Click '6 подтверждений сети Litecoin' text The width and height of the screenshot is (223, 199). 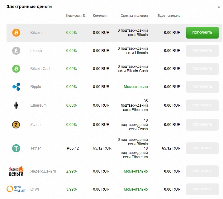pyautogui.click(x=133, y=51)
